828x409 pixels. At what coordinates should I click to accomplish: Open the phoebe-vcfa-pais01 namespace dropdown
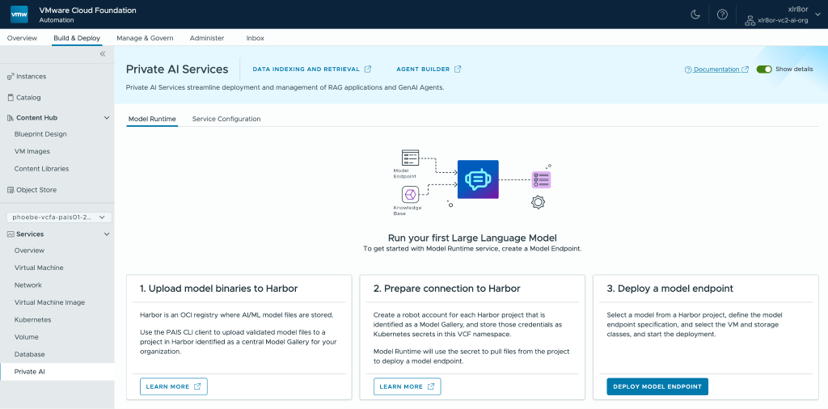(x=58, y=217)
